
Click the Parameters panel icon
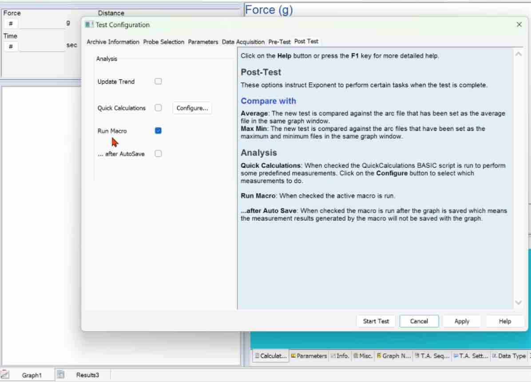293,356
